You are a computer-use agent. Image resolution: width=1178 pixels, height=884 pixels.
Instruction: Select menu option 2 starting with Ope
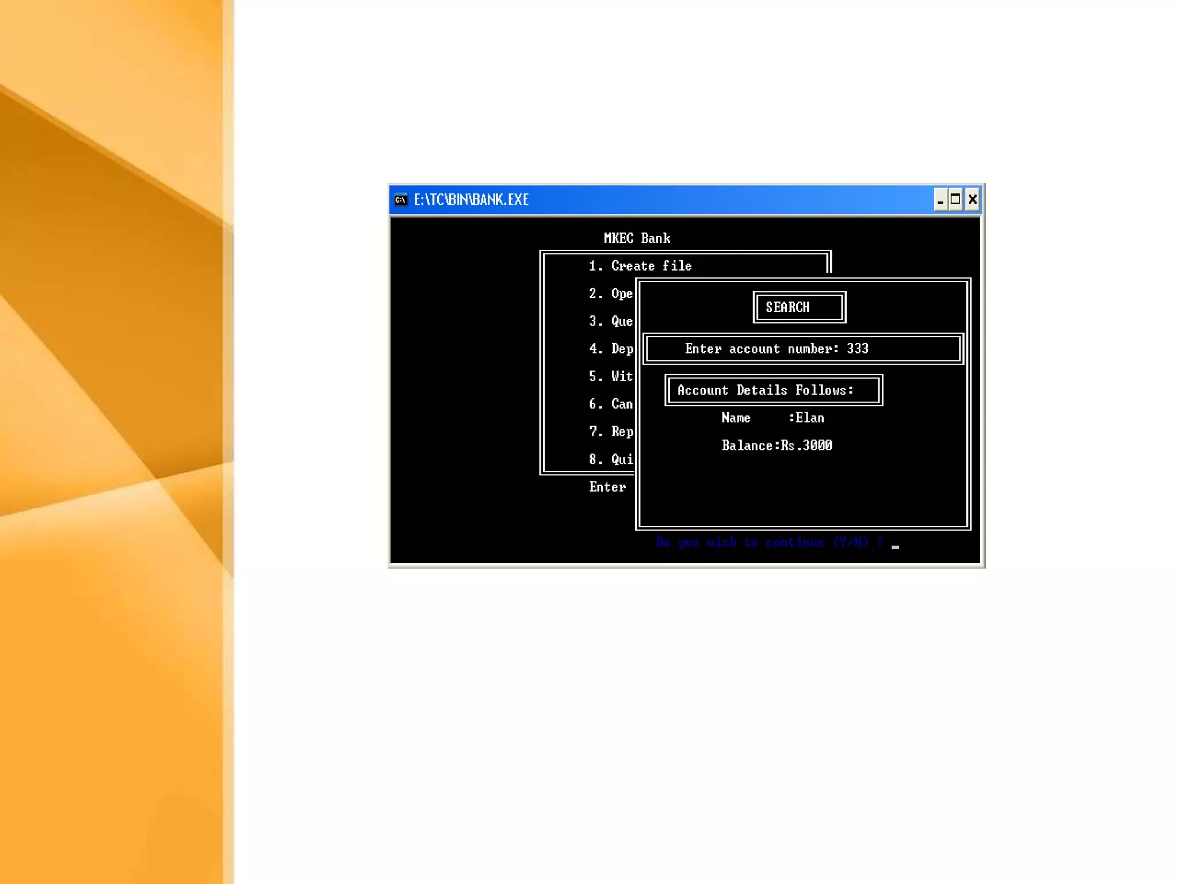pyautogui.click(x=610, y=294)
